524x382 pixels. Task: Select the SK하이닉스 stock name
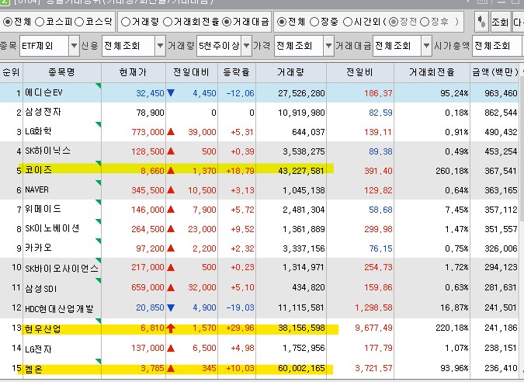coord(48,151)
